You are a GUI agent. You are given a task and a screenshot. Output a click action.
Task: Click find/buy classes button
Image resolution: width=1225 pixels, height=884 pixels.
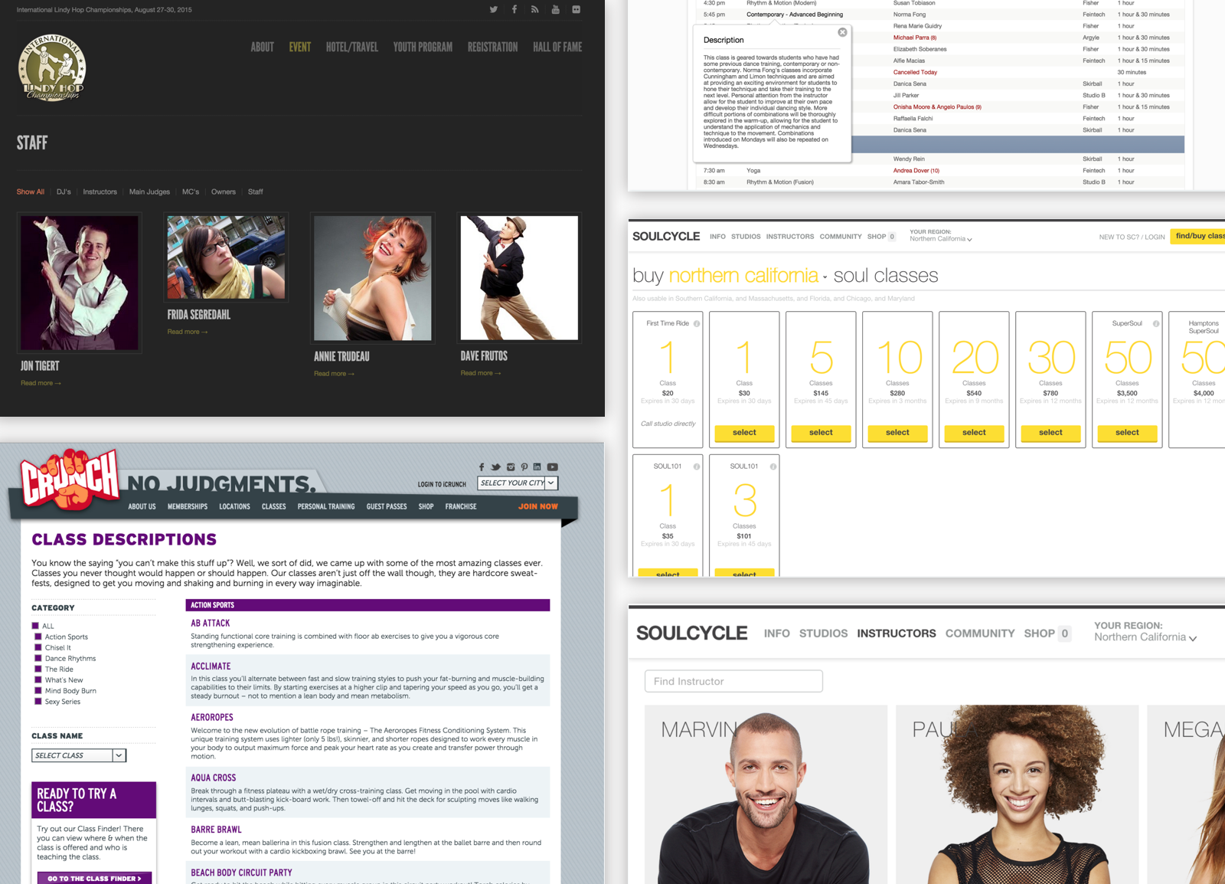(x=1198, y=237)
